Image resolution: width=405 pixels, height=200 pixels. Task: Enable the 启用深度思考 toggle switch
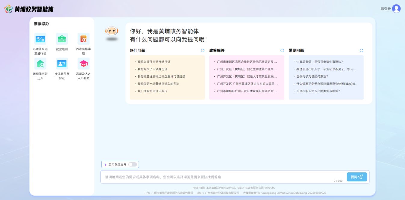(132, 164)
